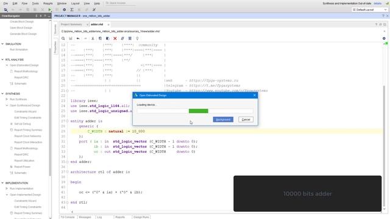This screenshot has width=390, height=219.
Task: Click the editor horizontal scrollbar
Action: point(226,212)
